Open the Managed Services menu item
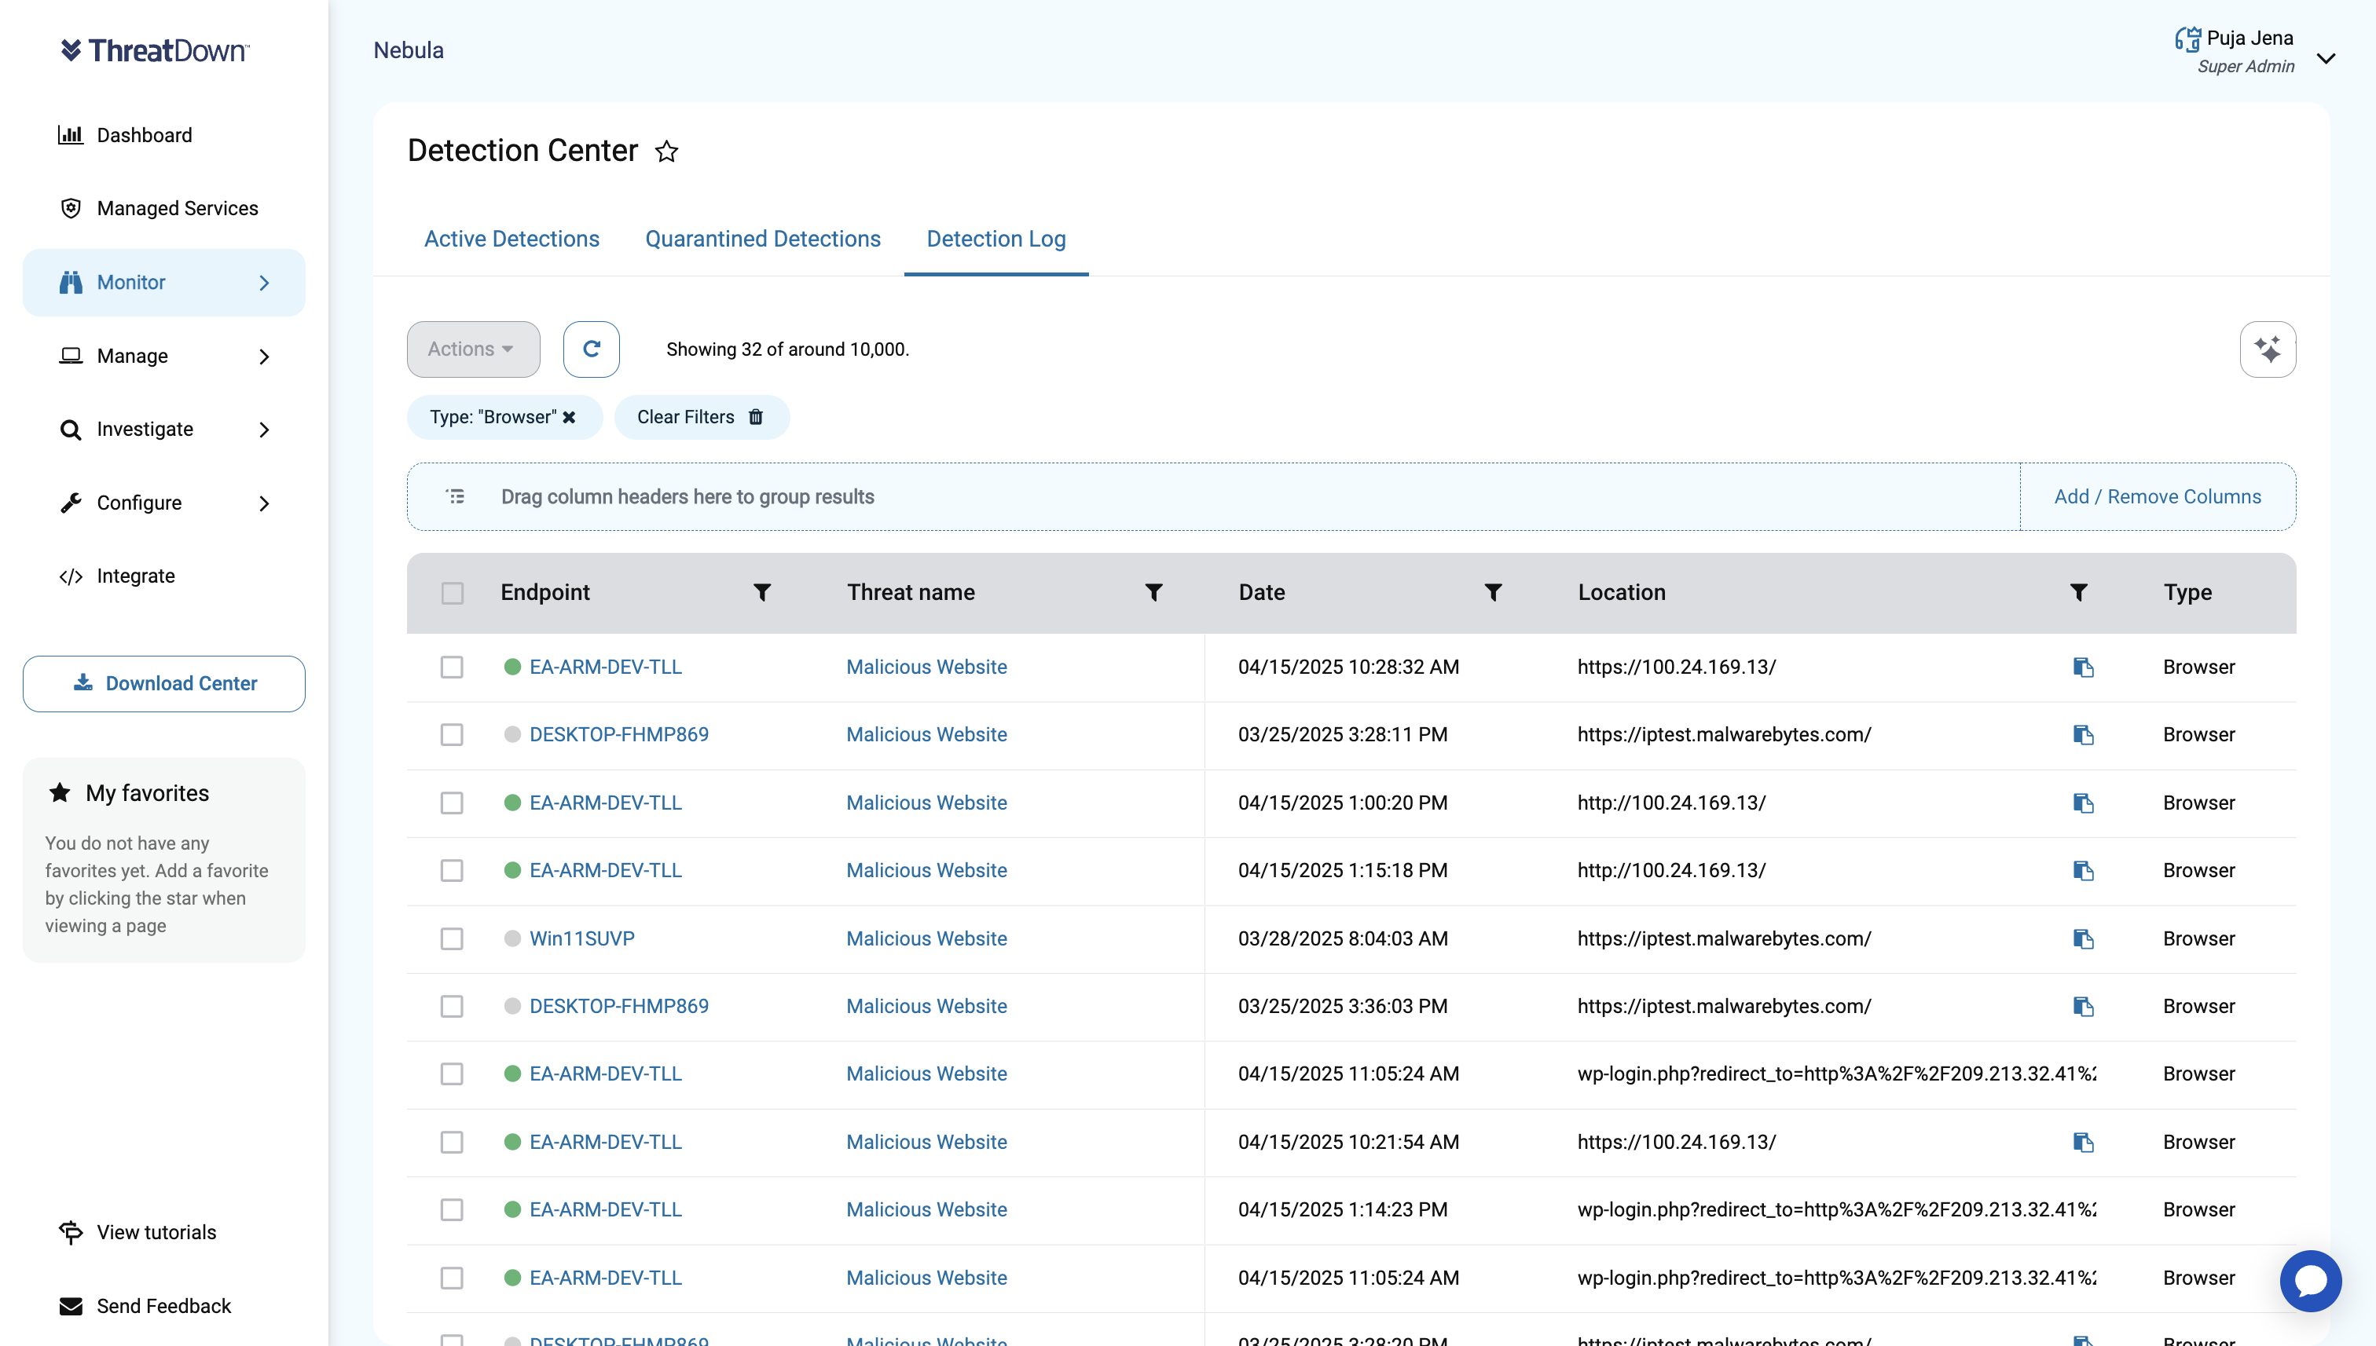This screenshot has height=1346, width=2376. (x=178, y=208)
